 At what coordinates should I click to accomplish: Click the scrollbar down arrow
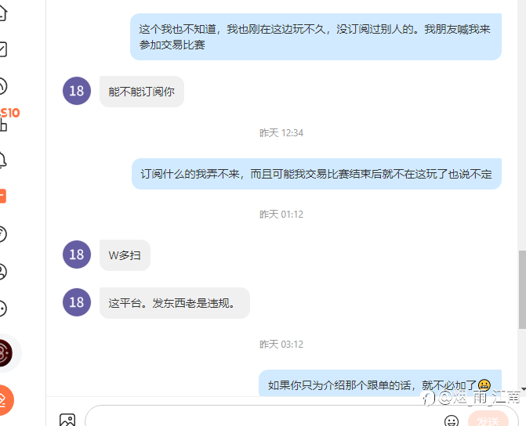523,389
